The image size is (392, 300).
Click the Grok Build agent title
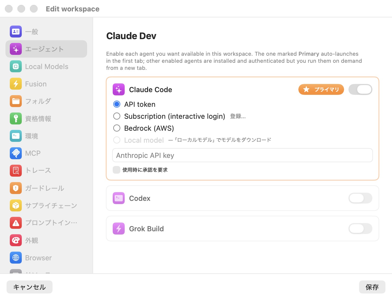(x=146, y=229)
